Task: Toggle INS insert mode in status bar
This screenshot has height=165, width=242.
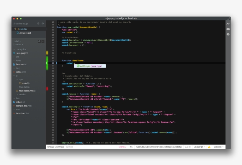Action: coord(131,147)
